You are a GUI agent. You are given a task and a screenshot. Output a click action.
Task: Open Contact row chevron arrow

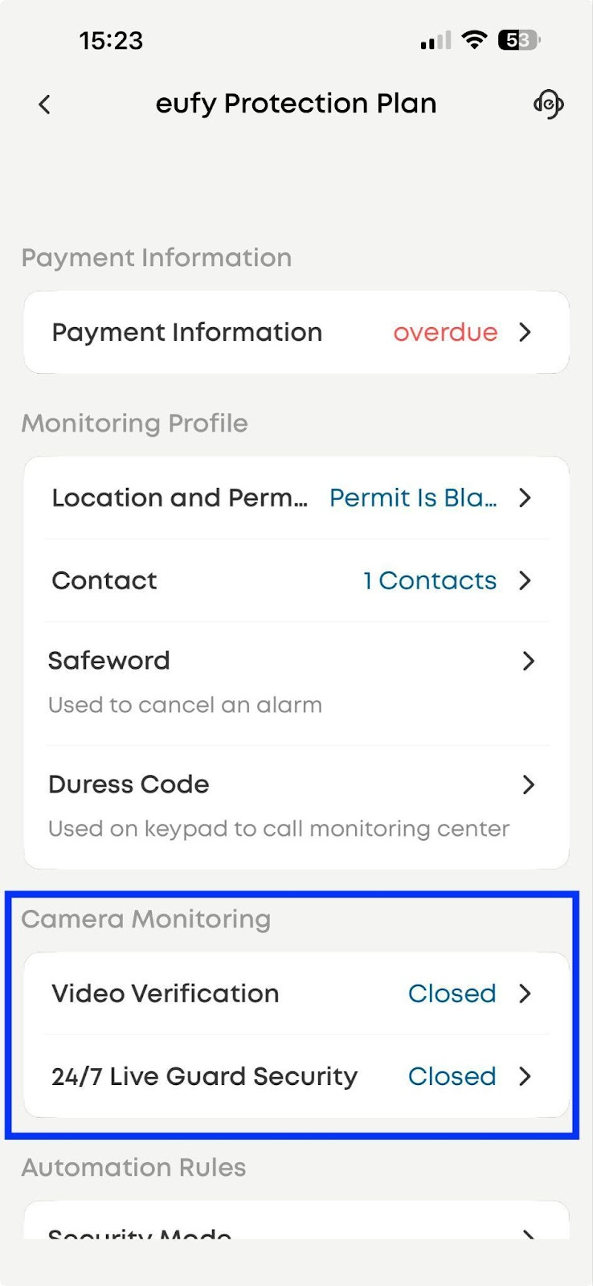click(526, 580)
